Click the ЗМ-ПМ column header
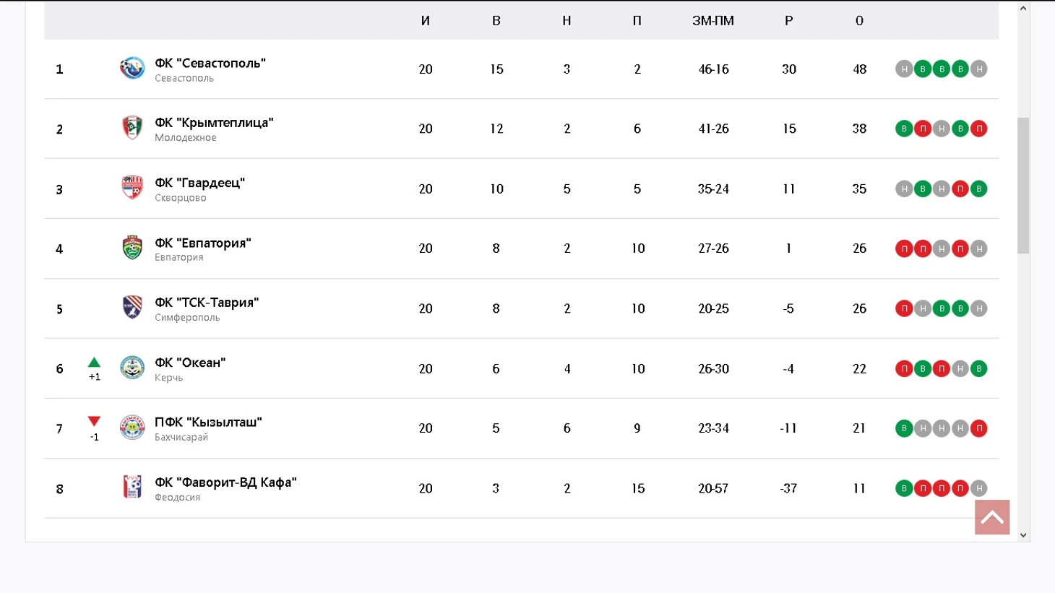This screenshot has height=593, width=1055. pos(712,21)
